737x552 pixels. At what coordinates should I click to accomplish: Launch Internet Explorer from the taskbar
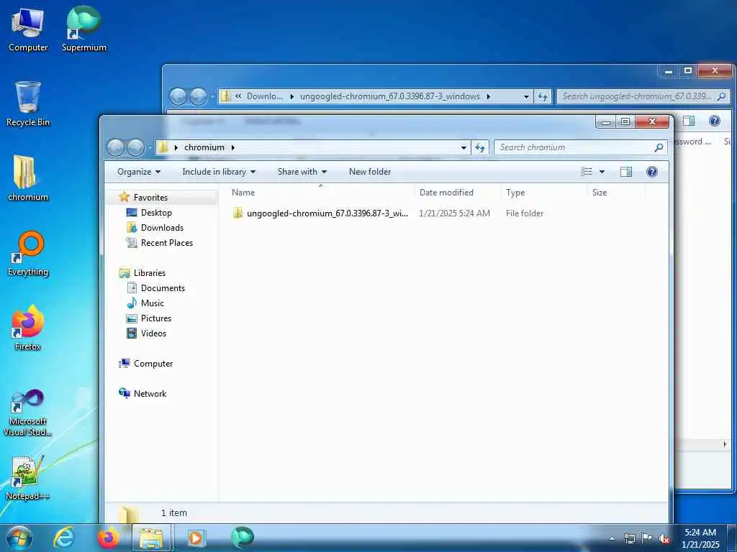click(64, 538)
